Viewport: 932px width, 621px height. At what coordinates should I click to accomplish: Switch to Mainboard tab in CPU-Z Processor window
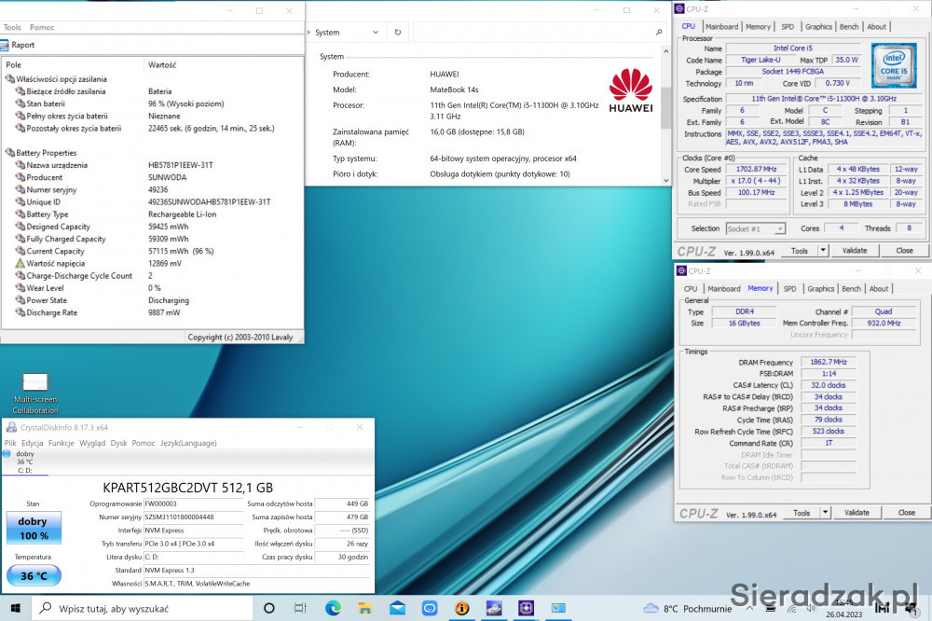(x=721, y=27)
